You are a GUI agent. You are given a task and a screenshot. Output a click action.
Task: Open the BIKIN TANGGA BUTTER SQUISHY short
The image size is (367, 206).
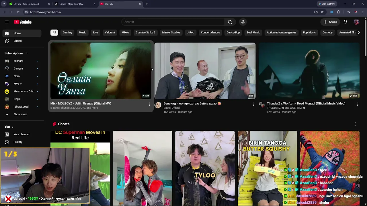(267, 168)
